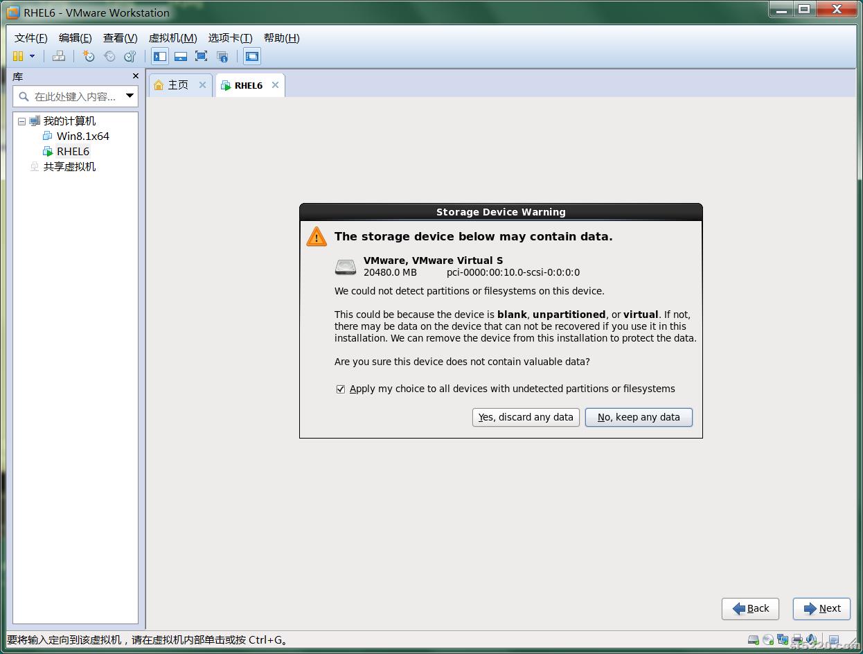Click the printer status bar icon
The width and height of the screenshot is (863, 654).
tap(797, 640)
